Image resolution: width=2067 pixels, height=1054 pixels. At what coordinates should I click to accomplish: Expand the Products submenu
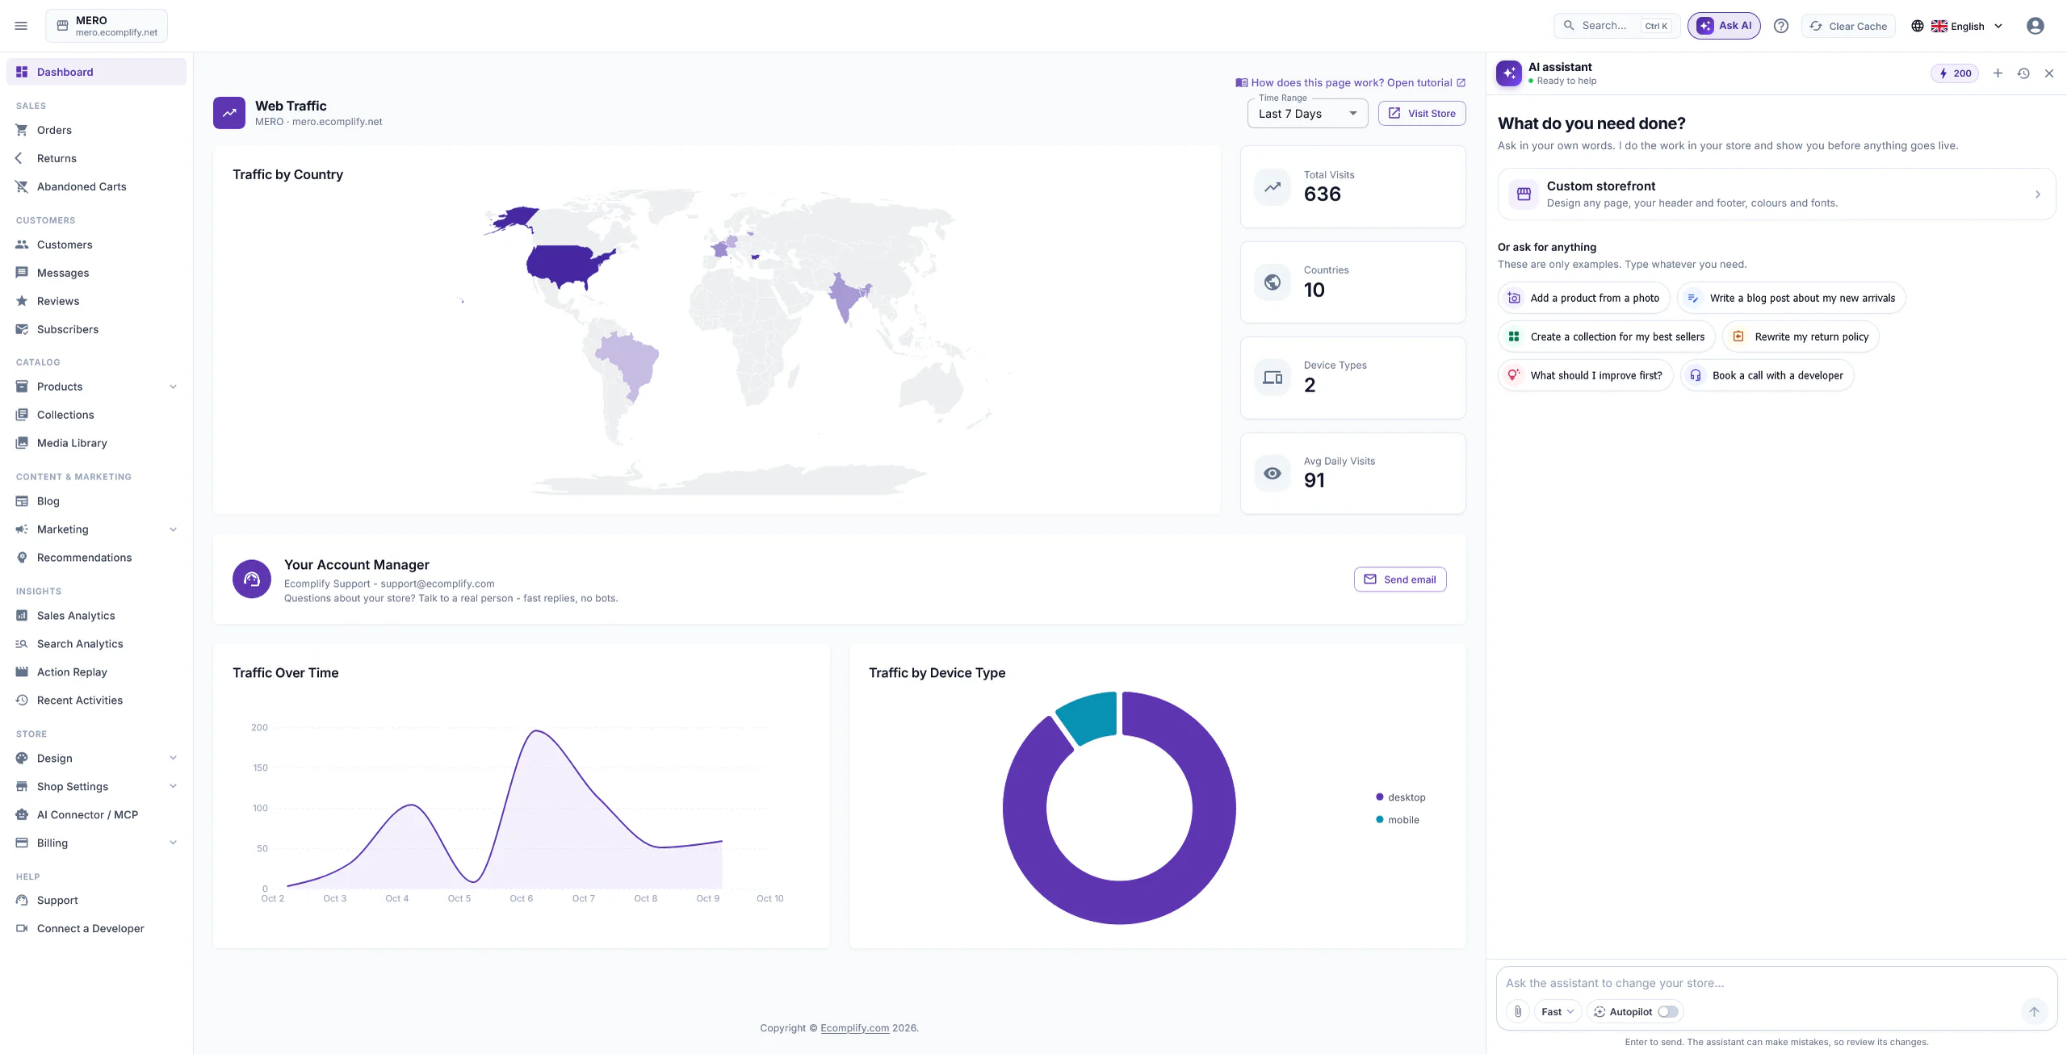[x=173, y=387]
